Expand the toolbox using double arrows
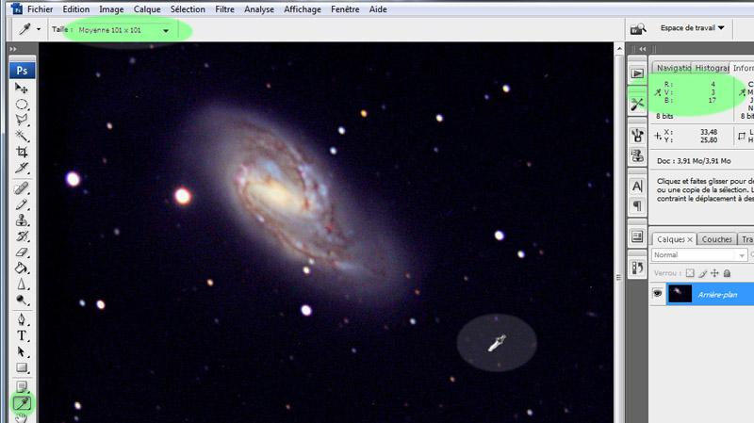The height and width of the screenshot is (423, 754). pos(13,49)
